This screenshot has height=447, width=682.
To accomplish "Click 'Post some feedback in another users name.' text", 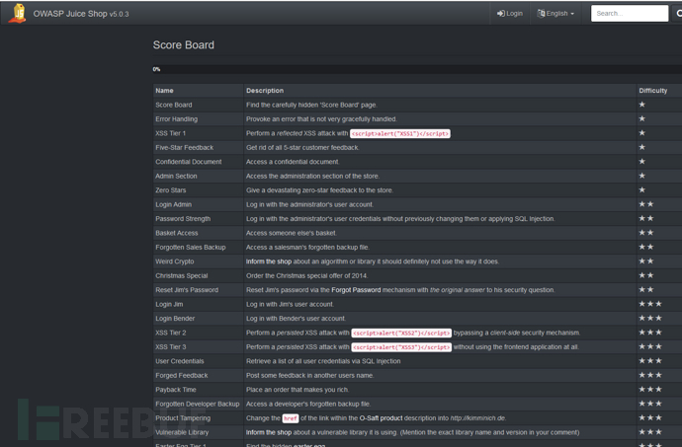I will (310, 375).
